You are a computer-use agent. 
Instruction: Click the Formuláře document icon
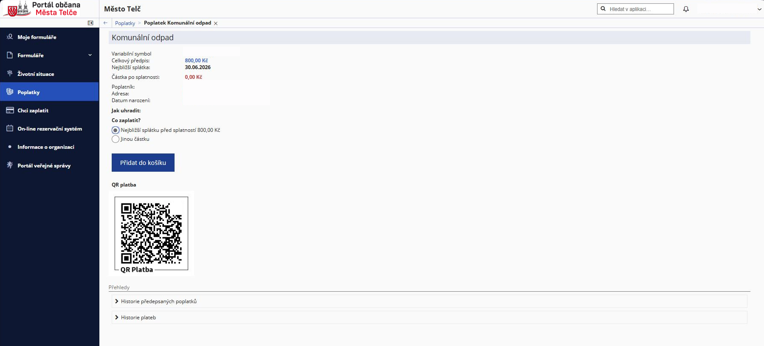10,55
